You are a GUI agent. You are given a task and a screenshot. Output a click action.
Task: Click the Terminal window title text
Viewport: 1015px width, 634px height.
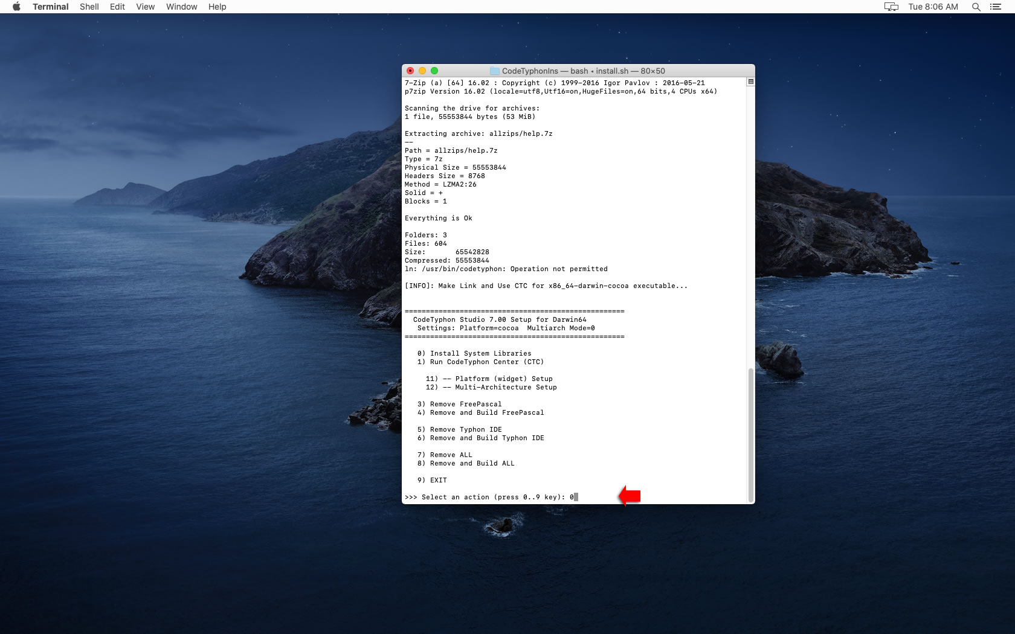click(584, 71)
